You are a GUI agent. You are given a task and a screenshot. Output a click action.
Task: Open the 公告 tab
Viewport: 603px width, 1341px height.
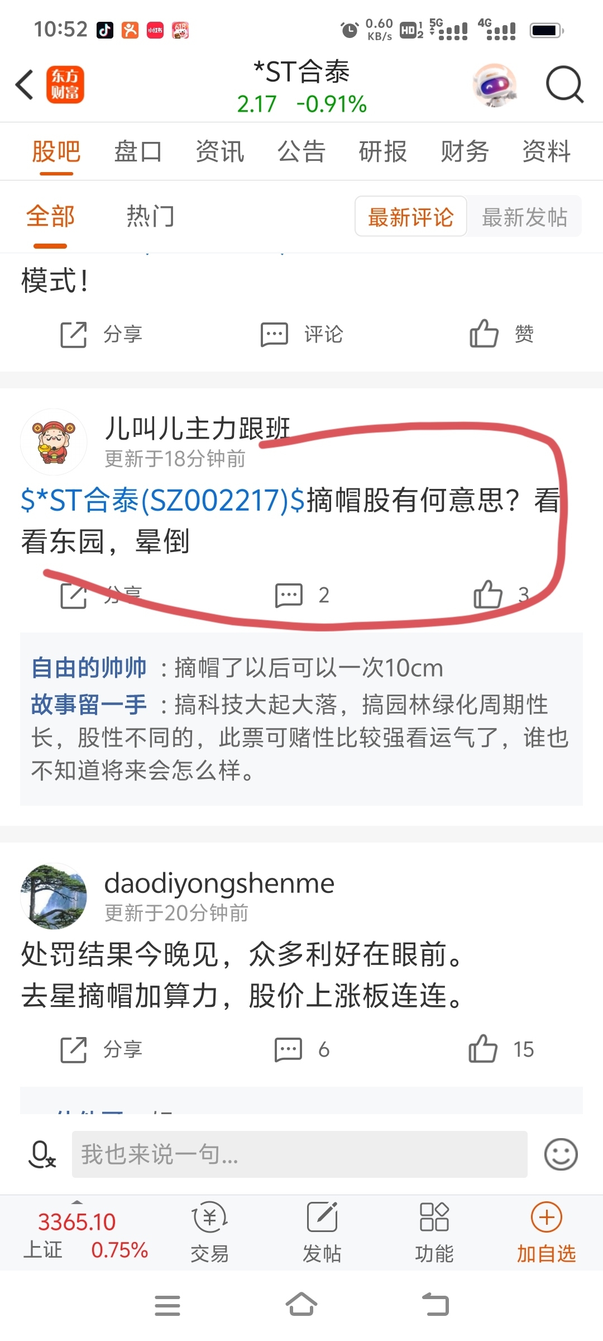[x=301, y=151]
